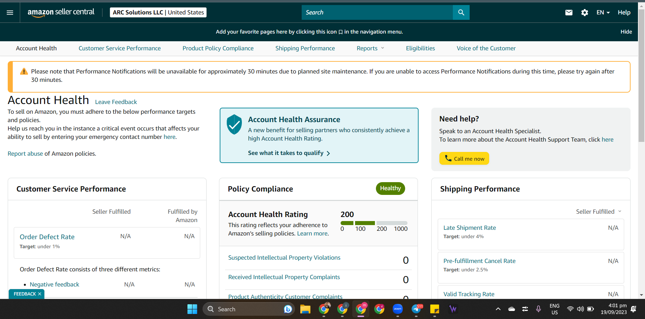
Task: Expand the Reports dropdown menu
Action: (x=370, y=48)
